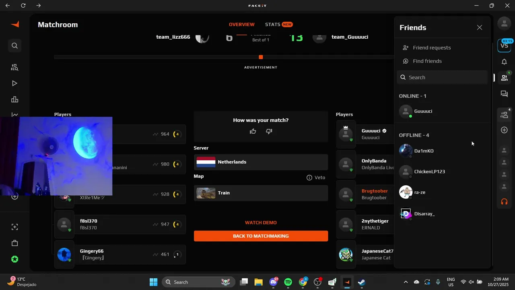Open Steam from the taskbar
The image size is (515, 290).
click(362, 282)
